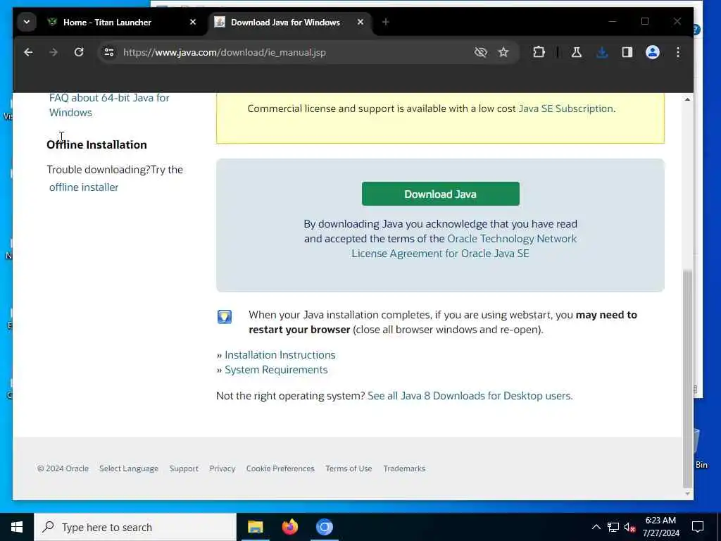This screenshot has width=721, height=541.
Task: Click the scrollbar up arrow
Action: pos(687,99)
